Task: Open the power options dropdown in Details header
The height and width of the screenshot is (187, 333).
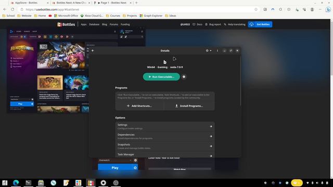Action: coord(208,51)
